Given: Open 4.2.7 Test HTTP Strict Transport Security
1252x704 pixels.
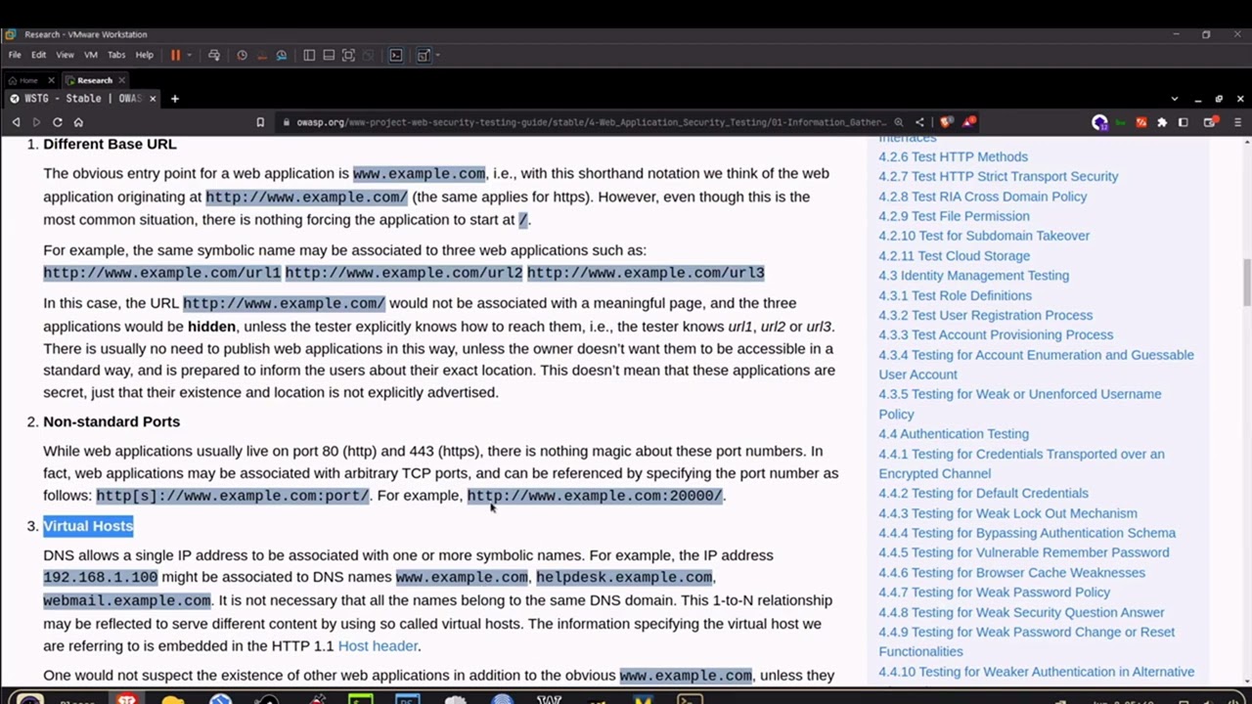Looking at the screenshot, I should (x=998, y=176).
